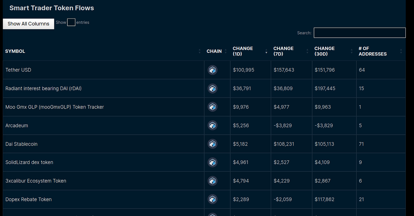This screenshot has height=216, width=414.
Task: Click the $36,791 1D change value
Action: pos(242,88)
